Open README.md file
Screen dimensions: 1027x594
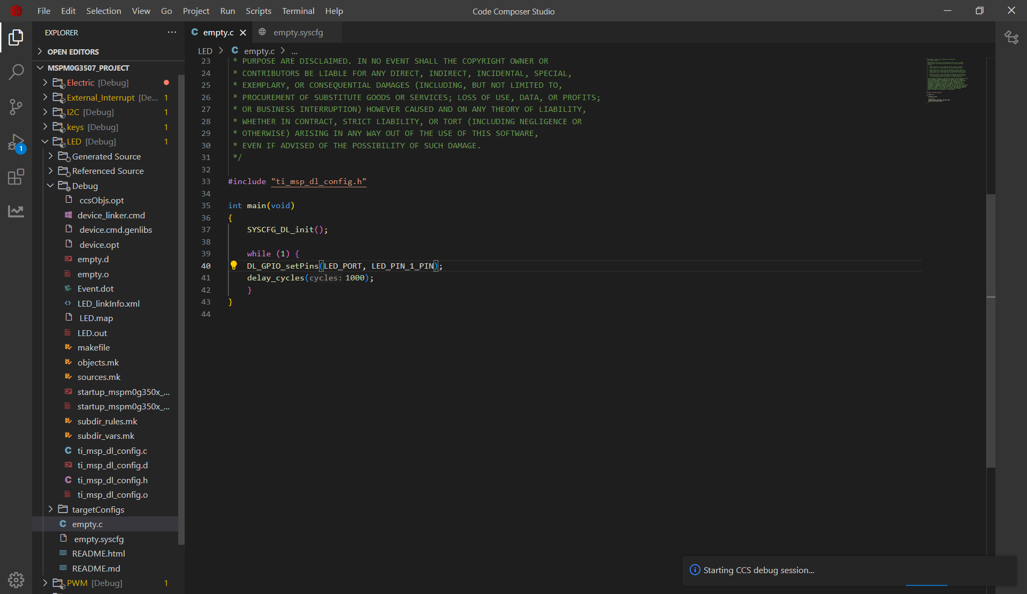coord(105,568)
